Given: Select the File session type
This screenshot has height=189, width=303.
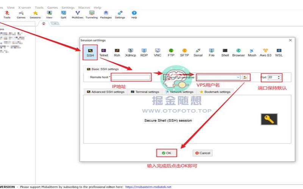Looking at the screenshot, I should coord(211,53).
